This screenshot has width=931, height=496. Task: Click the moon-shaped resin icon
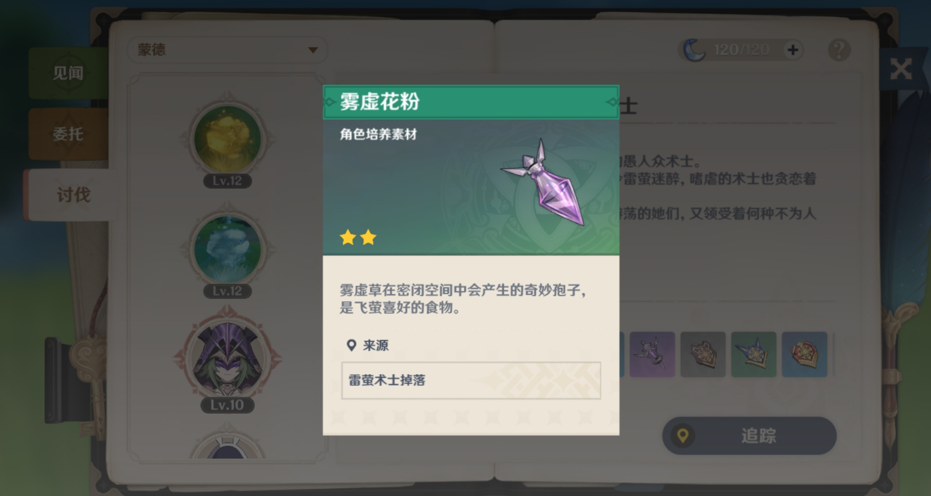point(695,50)
